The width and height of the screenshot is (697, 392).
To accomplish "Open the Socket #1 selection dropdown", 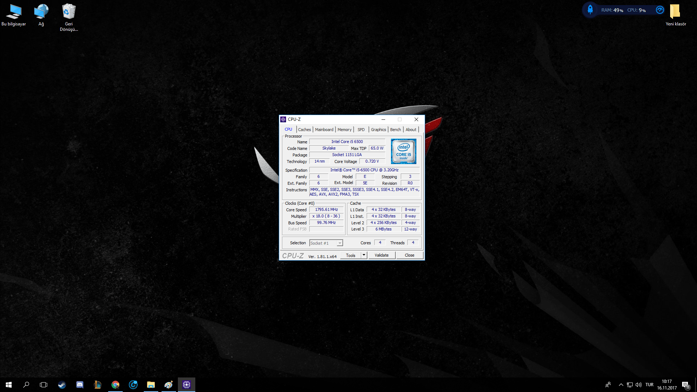I will [x=326, y=243].
